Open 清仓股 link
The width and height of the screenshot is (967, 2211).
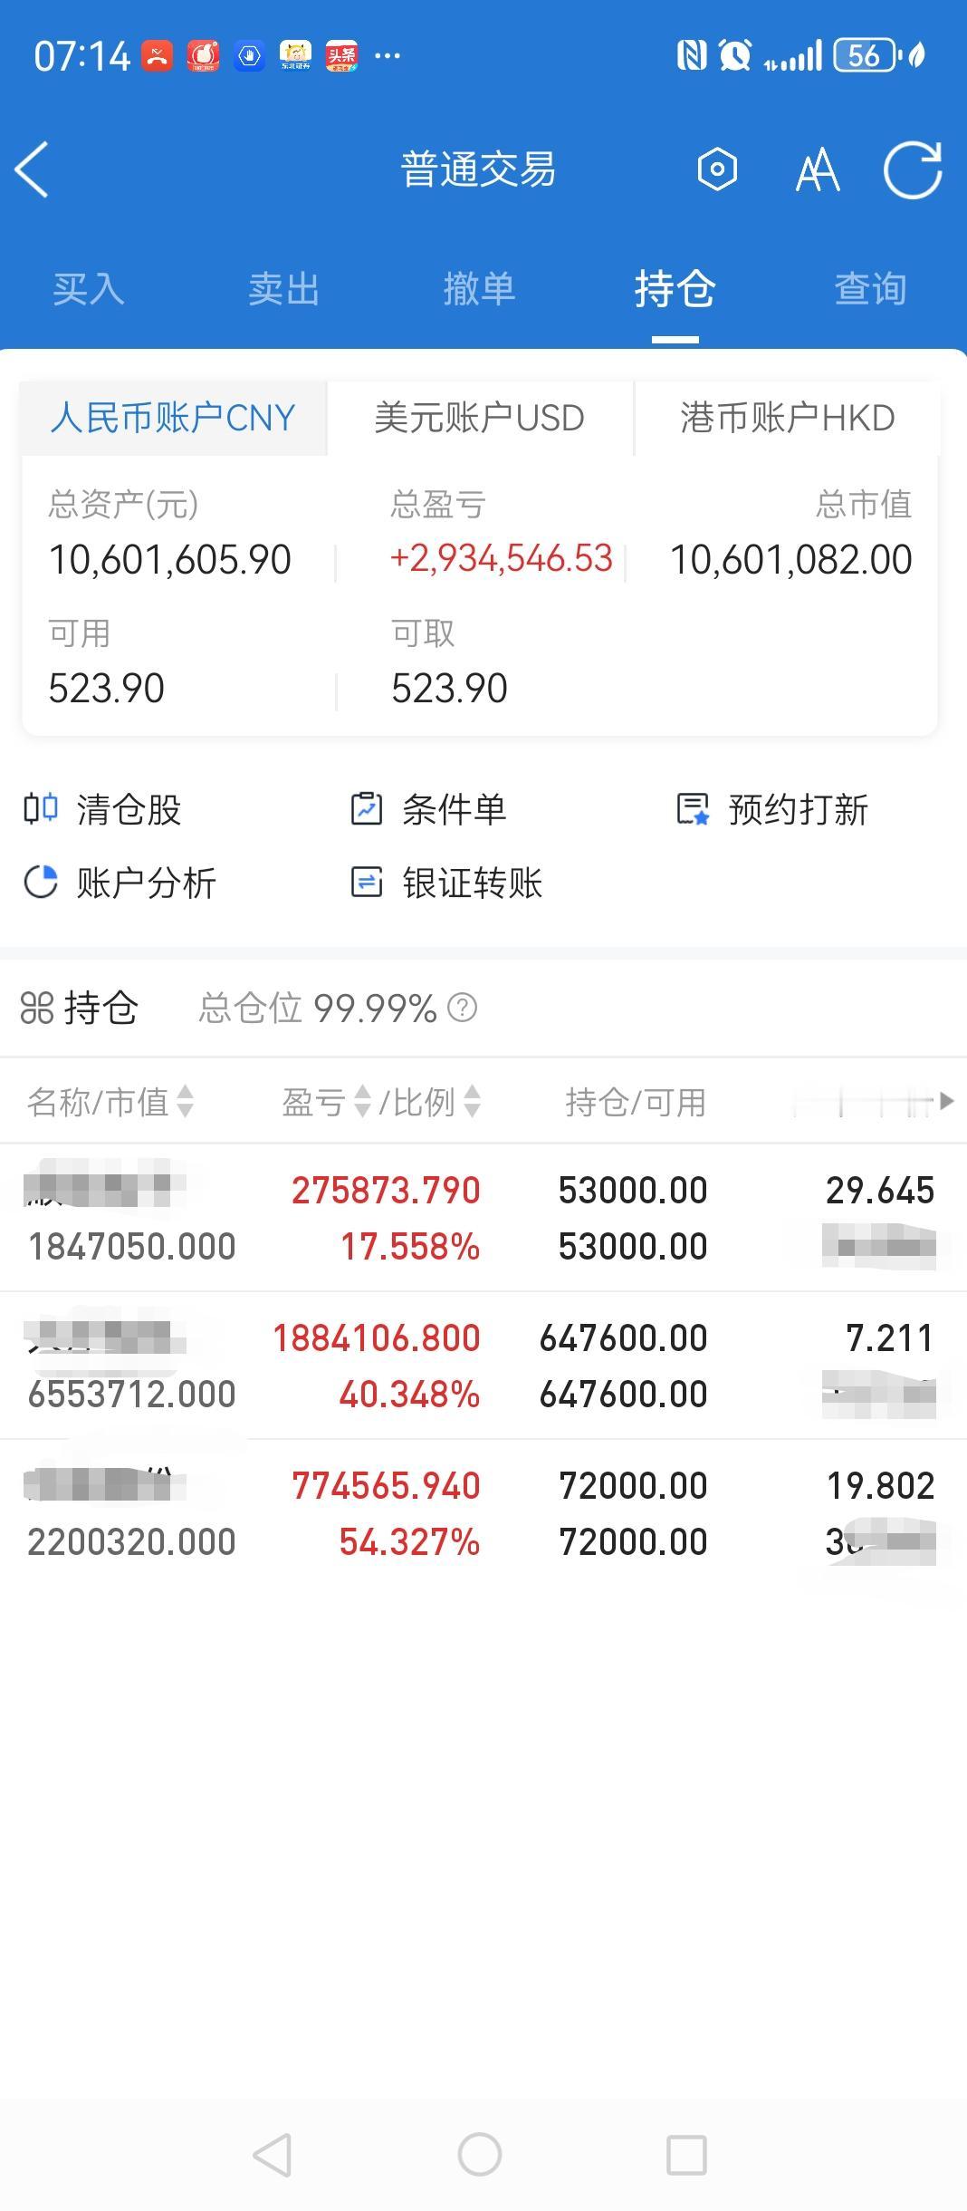click(x=129, y=809)
